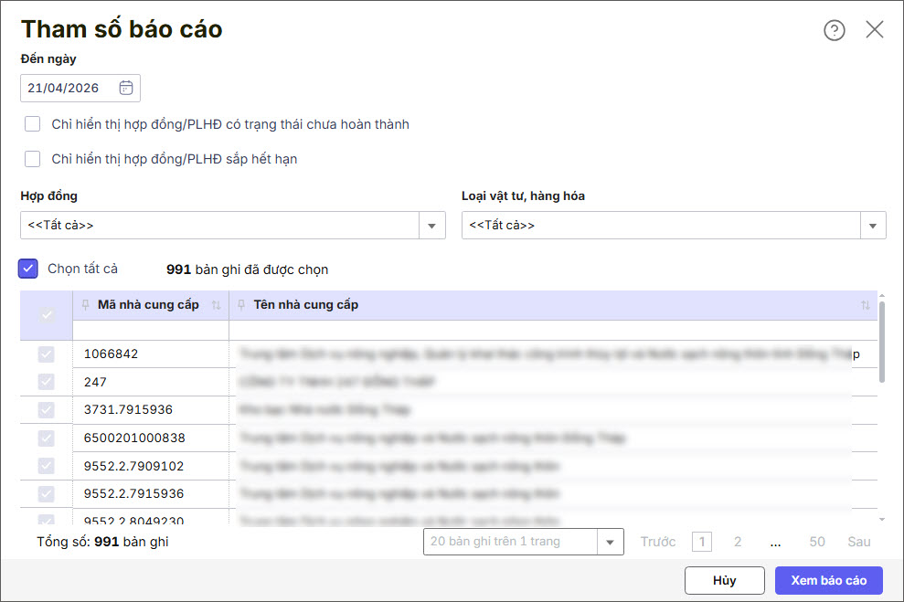This screenshot has height=602, width=904.
Task: Uncheck the Chọn tất cả checkbox
Action: pos(28,269)
